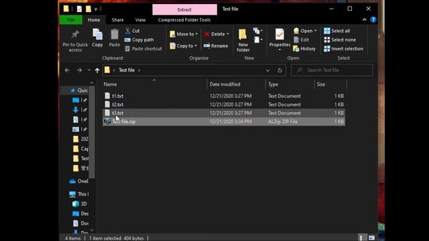Switch to the View tab

point(140,19)
